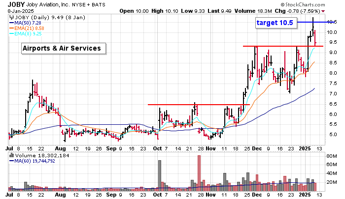345x199 pixels.
Task: Click 'Oct' on the price panel date axis
Action: point(157,148)
